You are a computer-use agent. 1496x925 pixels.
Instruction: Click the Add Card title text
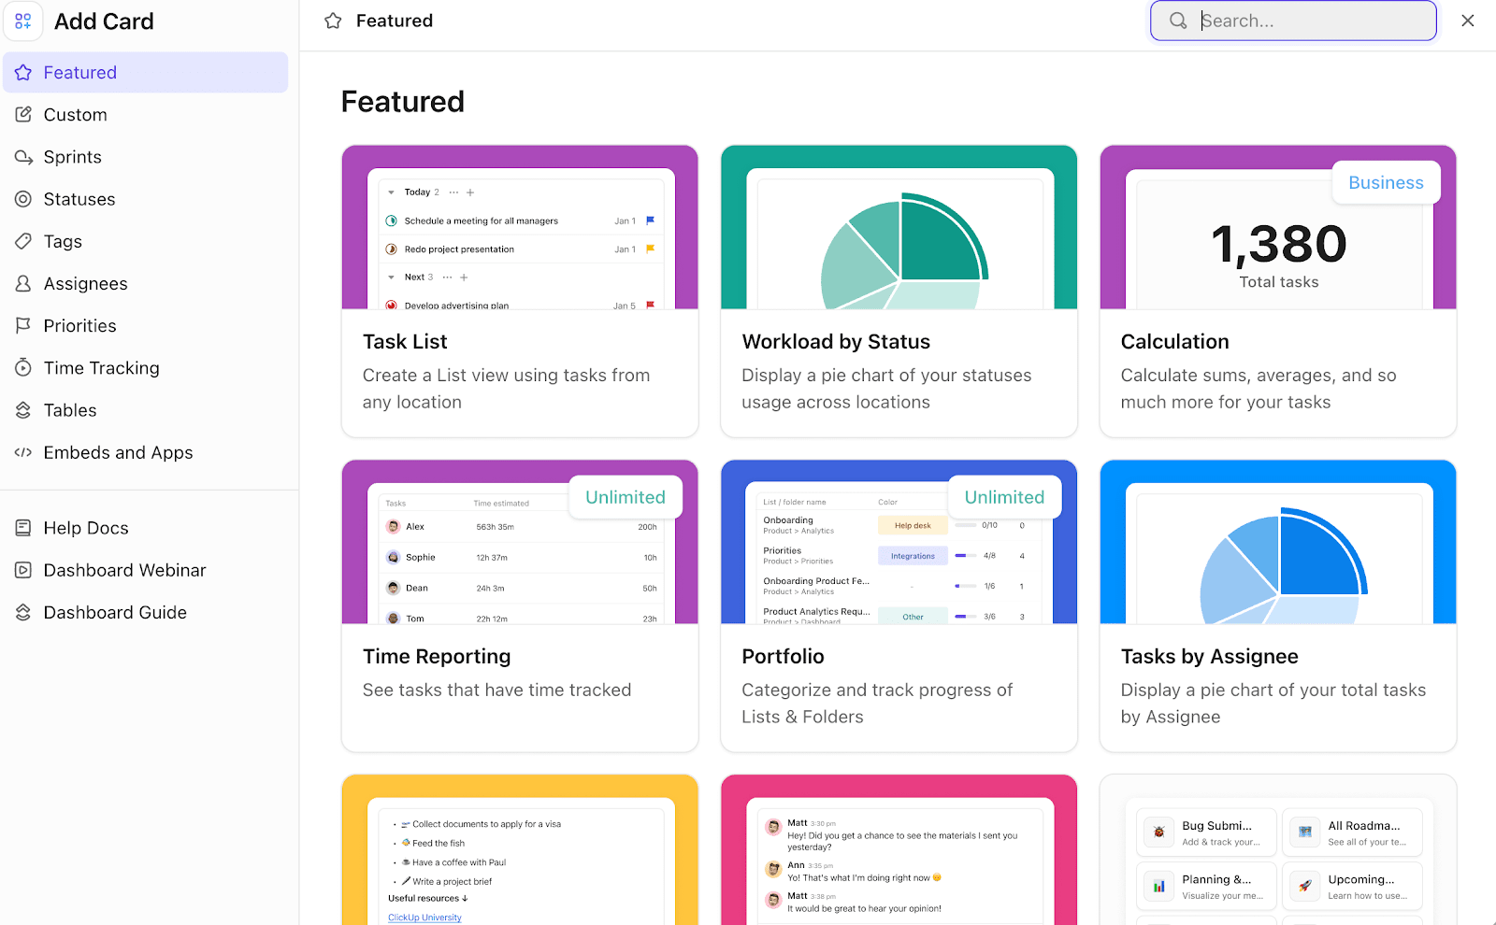click(104, 21)
